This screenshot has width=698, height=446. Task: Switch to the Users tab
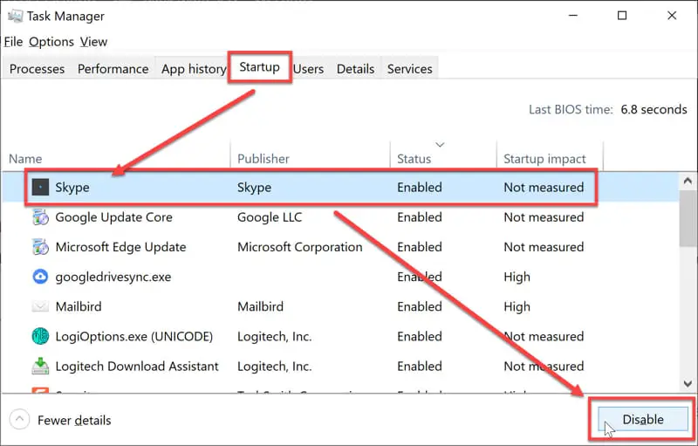pyautogui.click(x=309, y=69)
